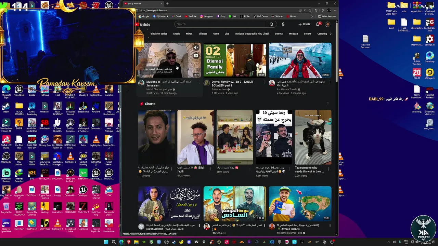Open Focusrite Control desktop shortcut
This screenshot has height=246, width=438.
click(70, 108)
